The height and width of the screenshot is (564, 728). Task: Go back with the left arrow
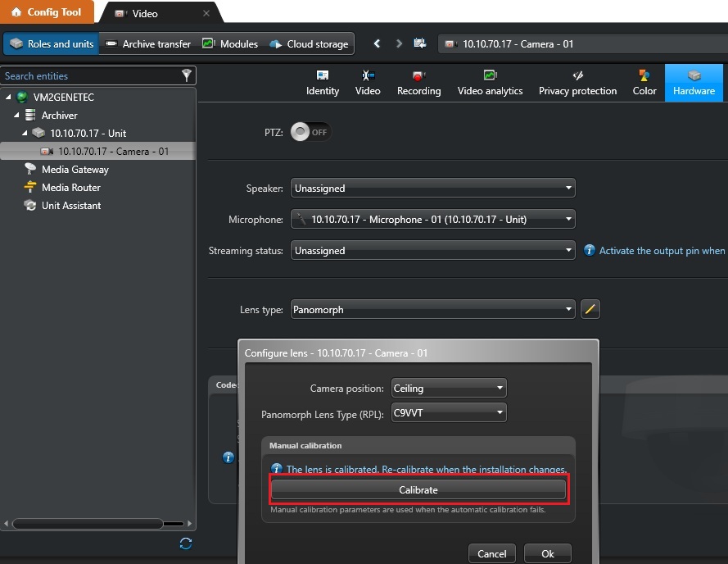point(377,43)
